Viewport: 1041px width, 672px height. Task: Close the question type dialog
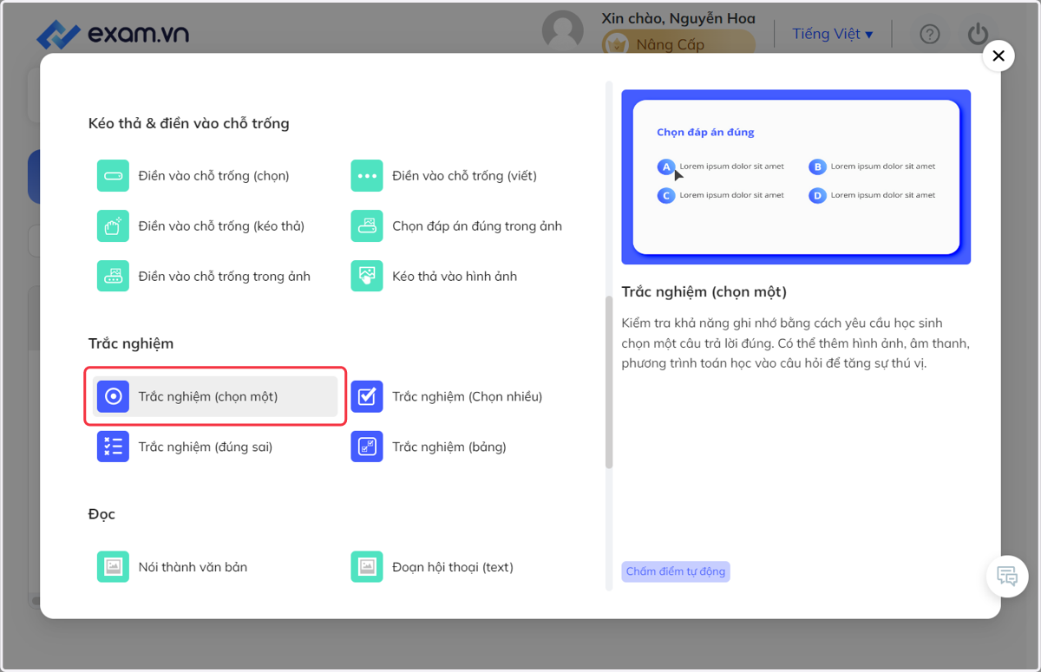[998, 56]
